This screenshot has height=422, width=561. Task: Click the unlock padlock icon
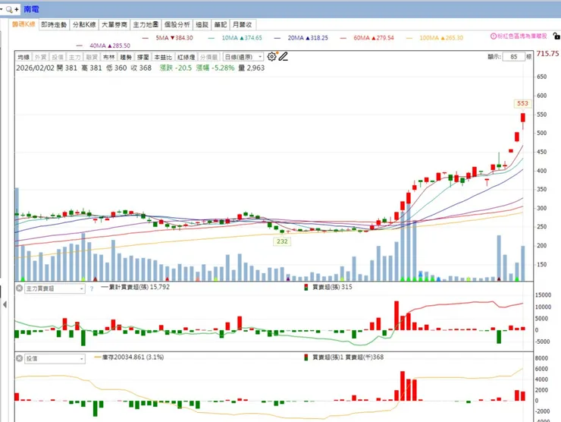click(x=556, y=36)
